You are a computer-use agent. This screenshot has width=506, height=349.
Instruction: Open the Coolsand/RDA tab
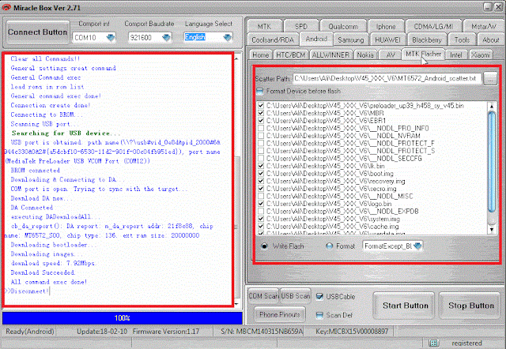(273, 40)
